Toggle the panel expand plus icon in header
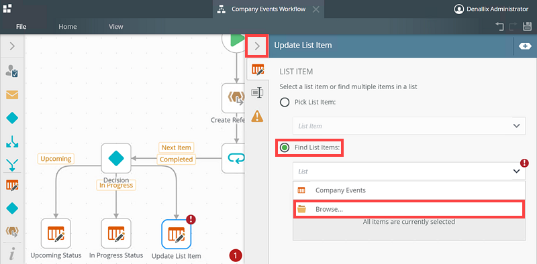The image size is (537, 264). click(x=525, y=46)
